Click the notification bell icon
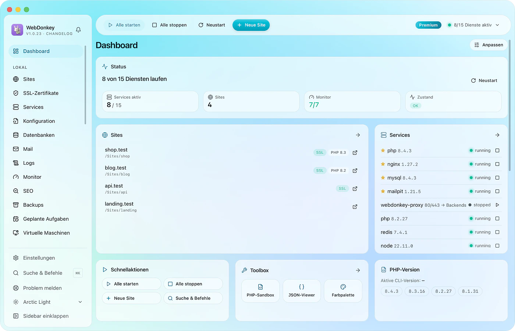 (78, 30)
